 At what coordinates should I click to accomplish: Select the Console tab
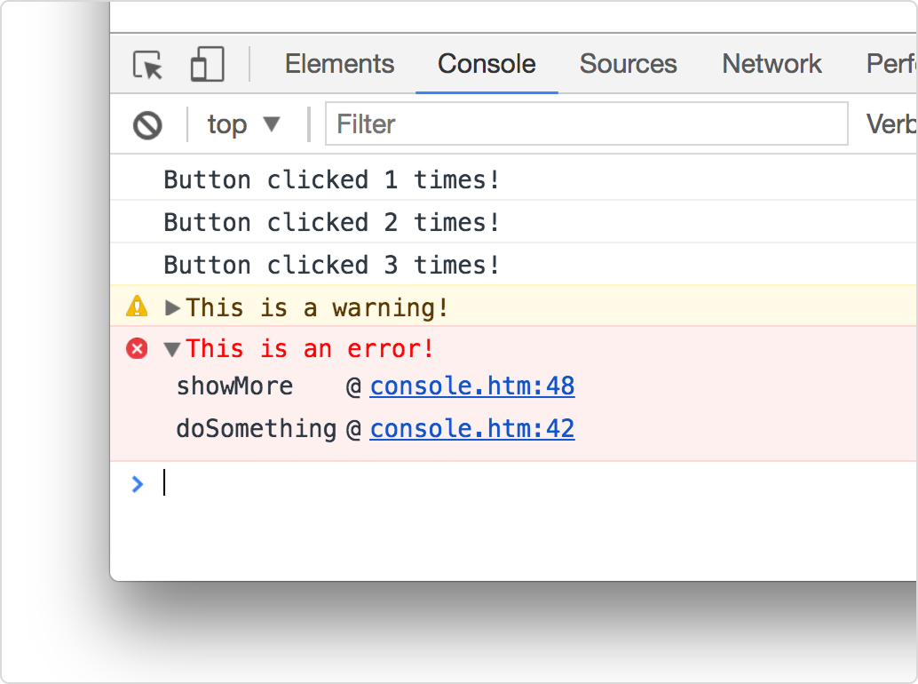(x=487, y=64)
